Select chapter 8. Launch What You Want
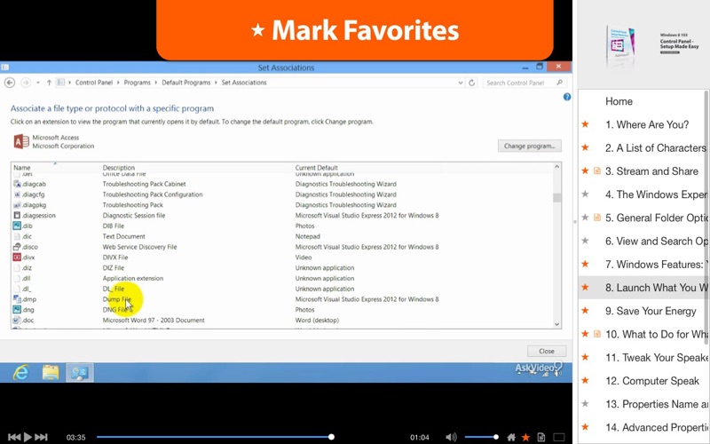This screenshot has width=710, height=444. click(642, 287)
